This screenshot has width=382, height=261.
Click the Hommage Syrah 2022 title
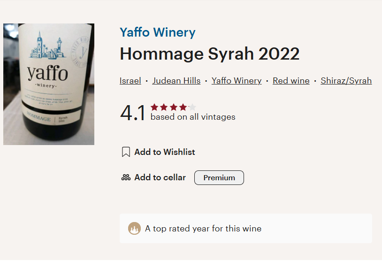pyautogui.click(x=209, y=54)
